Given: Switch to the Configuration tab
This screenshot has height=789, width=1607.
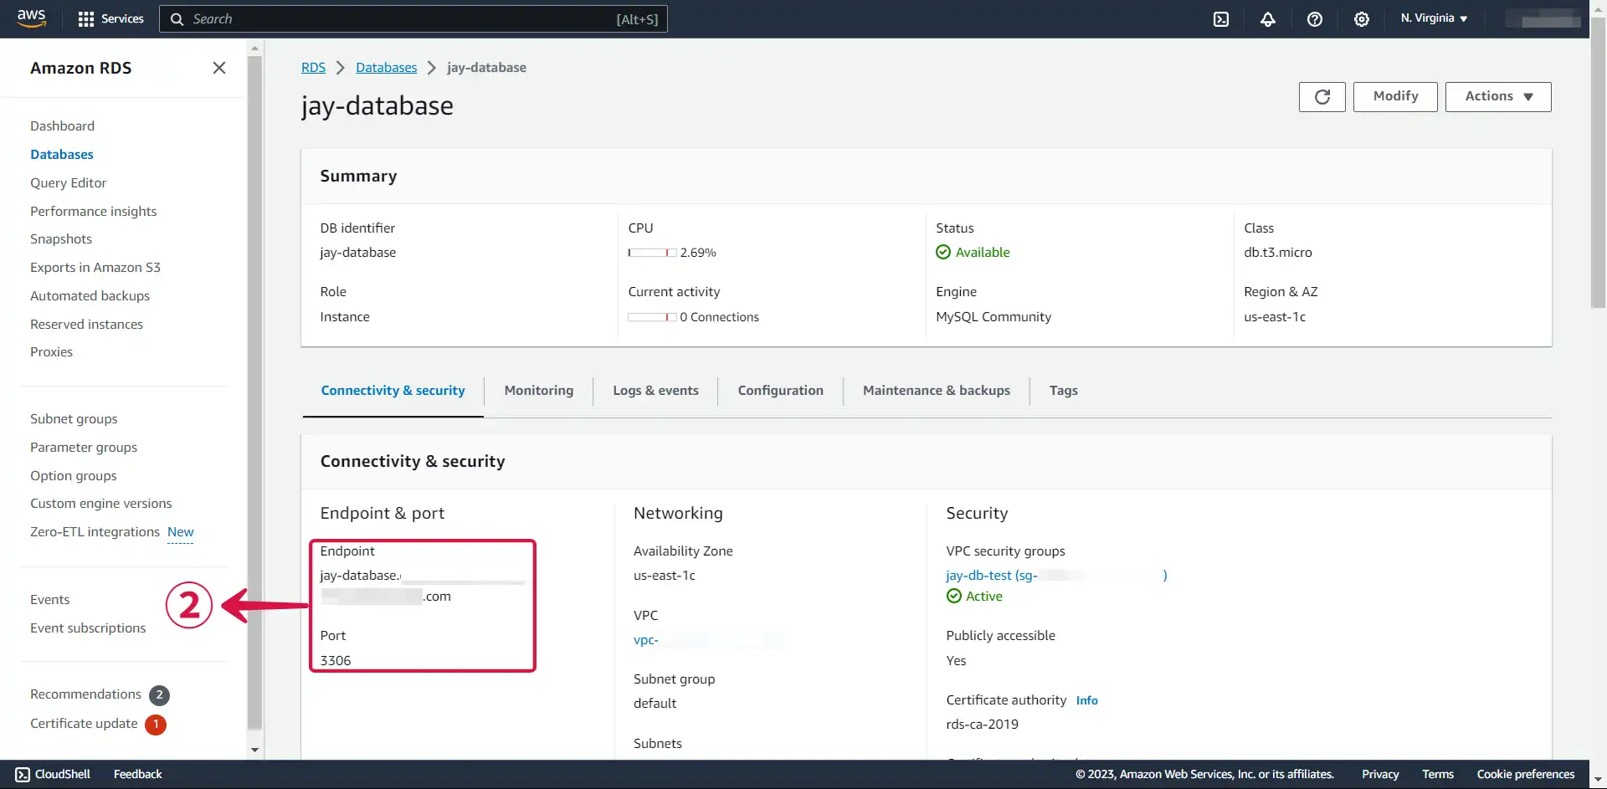Looking at the screenshot, I should click(x=781, y=391).
